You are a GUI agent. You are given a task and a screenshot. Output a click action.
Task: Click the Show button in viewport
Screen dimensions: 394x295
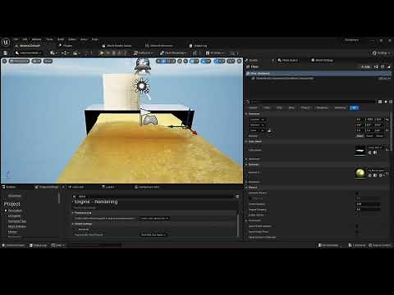tap(48, 61)
